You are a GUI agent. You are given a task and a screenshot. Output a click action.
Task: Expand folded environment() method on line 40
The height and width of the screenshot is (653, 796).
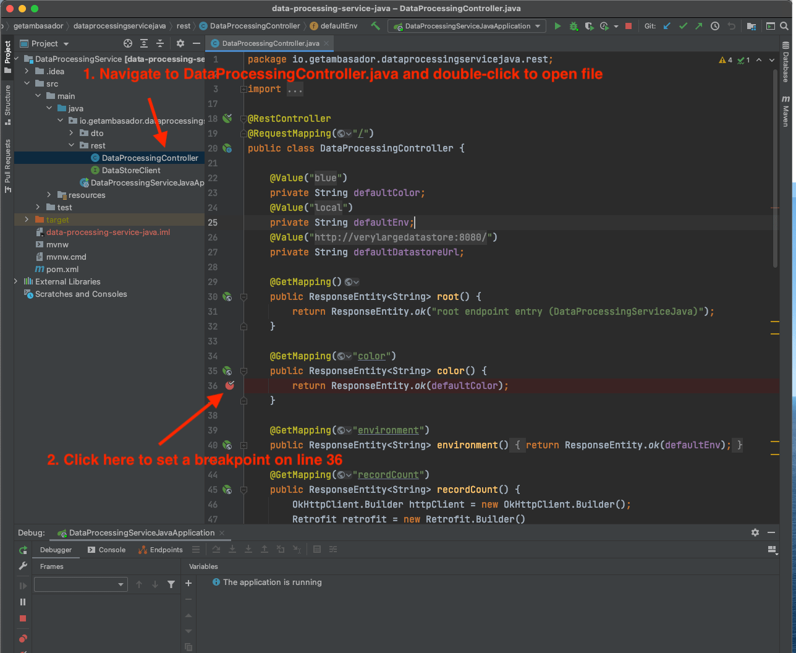coord(243,445)
